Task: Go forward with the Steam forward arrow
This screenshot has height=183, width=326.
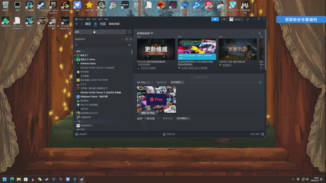Action: pyautogui.click(x=81, y=24)
